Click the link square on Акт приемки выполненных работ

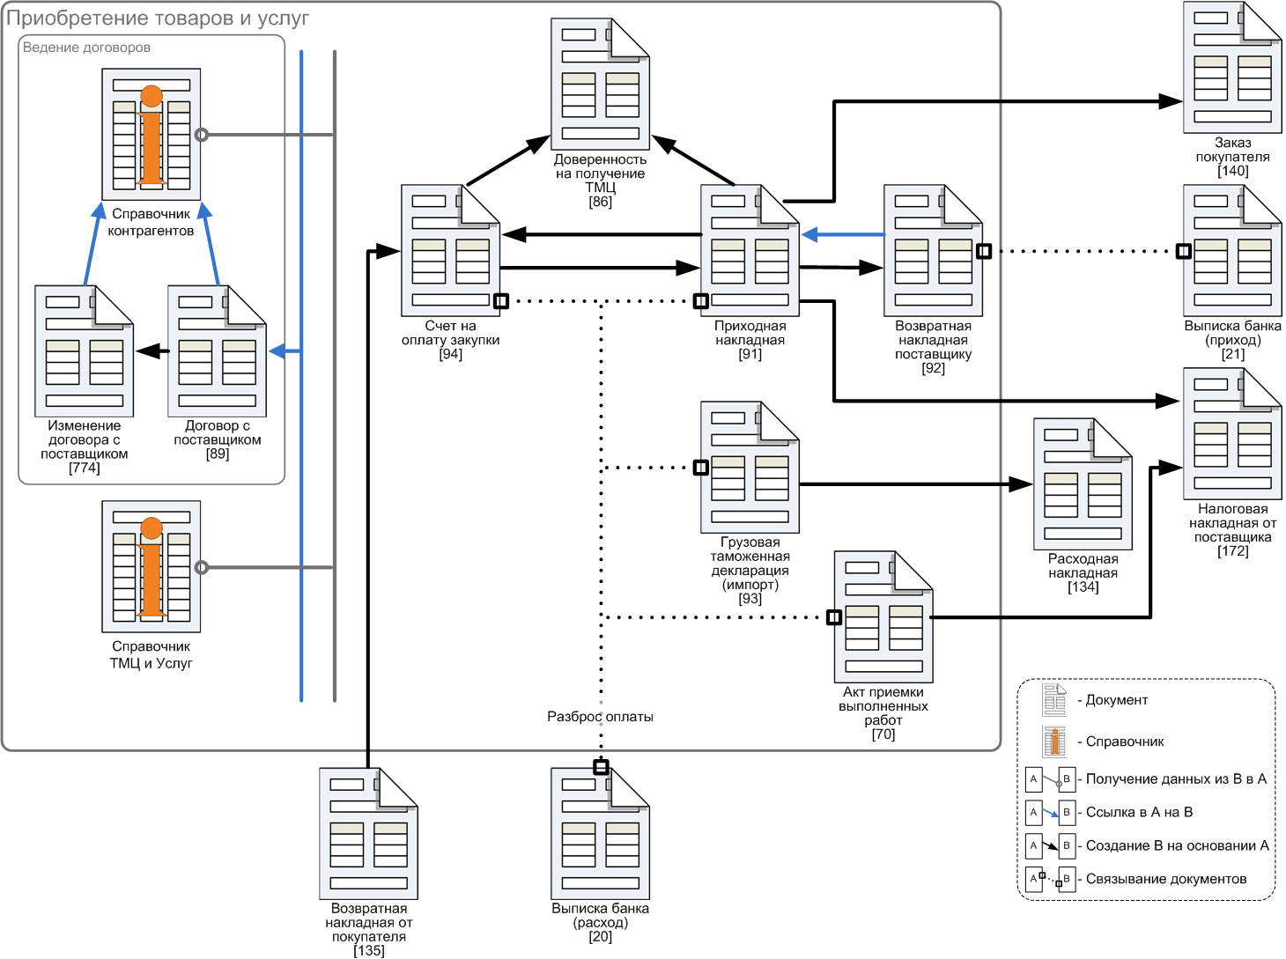(x=834, y=617)
